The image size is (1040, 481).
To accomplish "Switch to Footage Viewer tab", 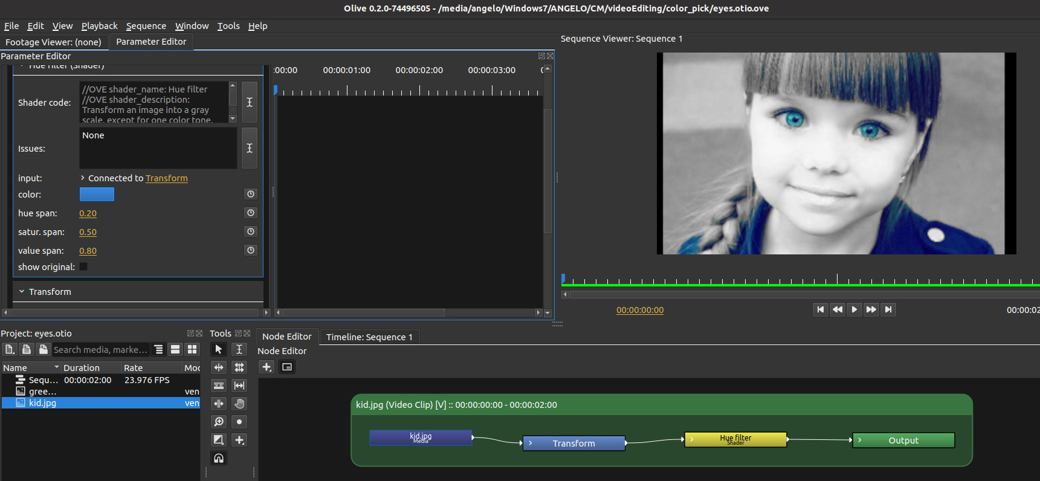I will pyautogui.click(x=54, y=42).
